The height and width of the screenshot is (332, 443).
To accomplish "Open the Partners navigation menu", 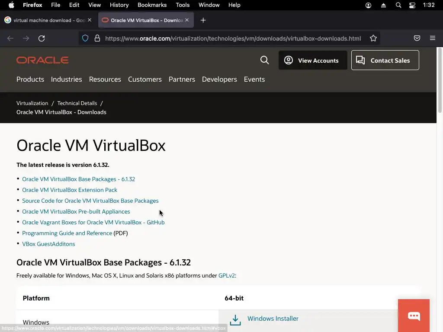I will tap(182, 80).
